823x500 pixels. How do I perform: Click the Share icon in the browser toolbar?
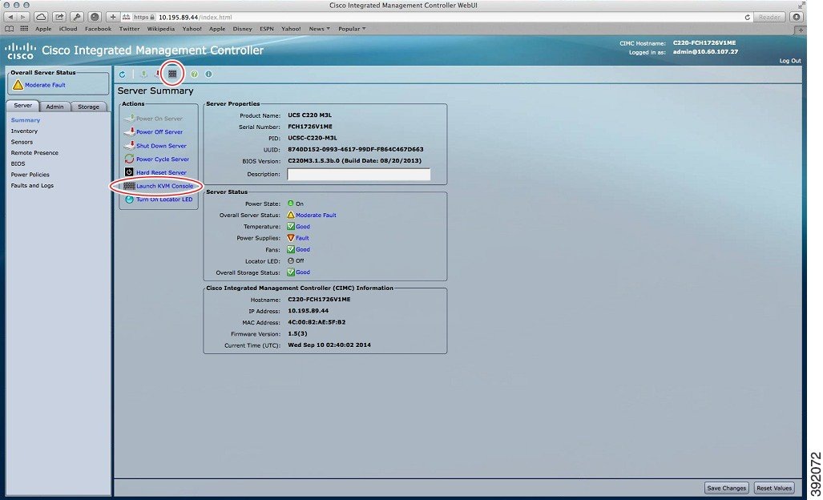click(x=58, y=18)
